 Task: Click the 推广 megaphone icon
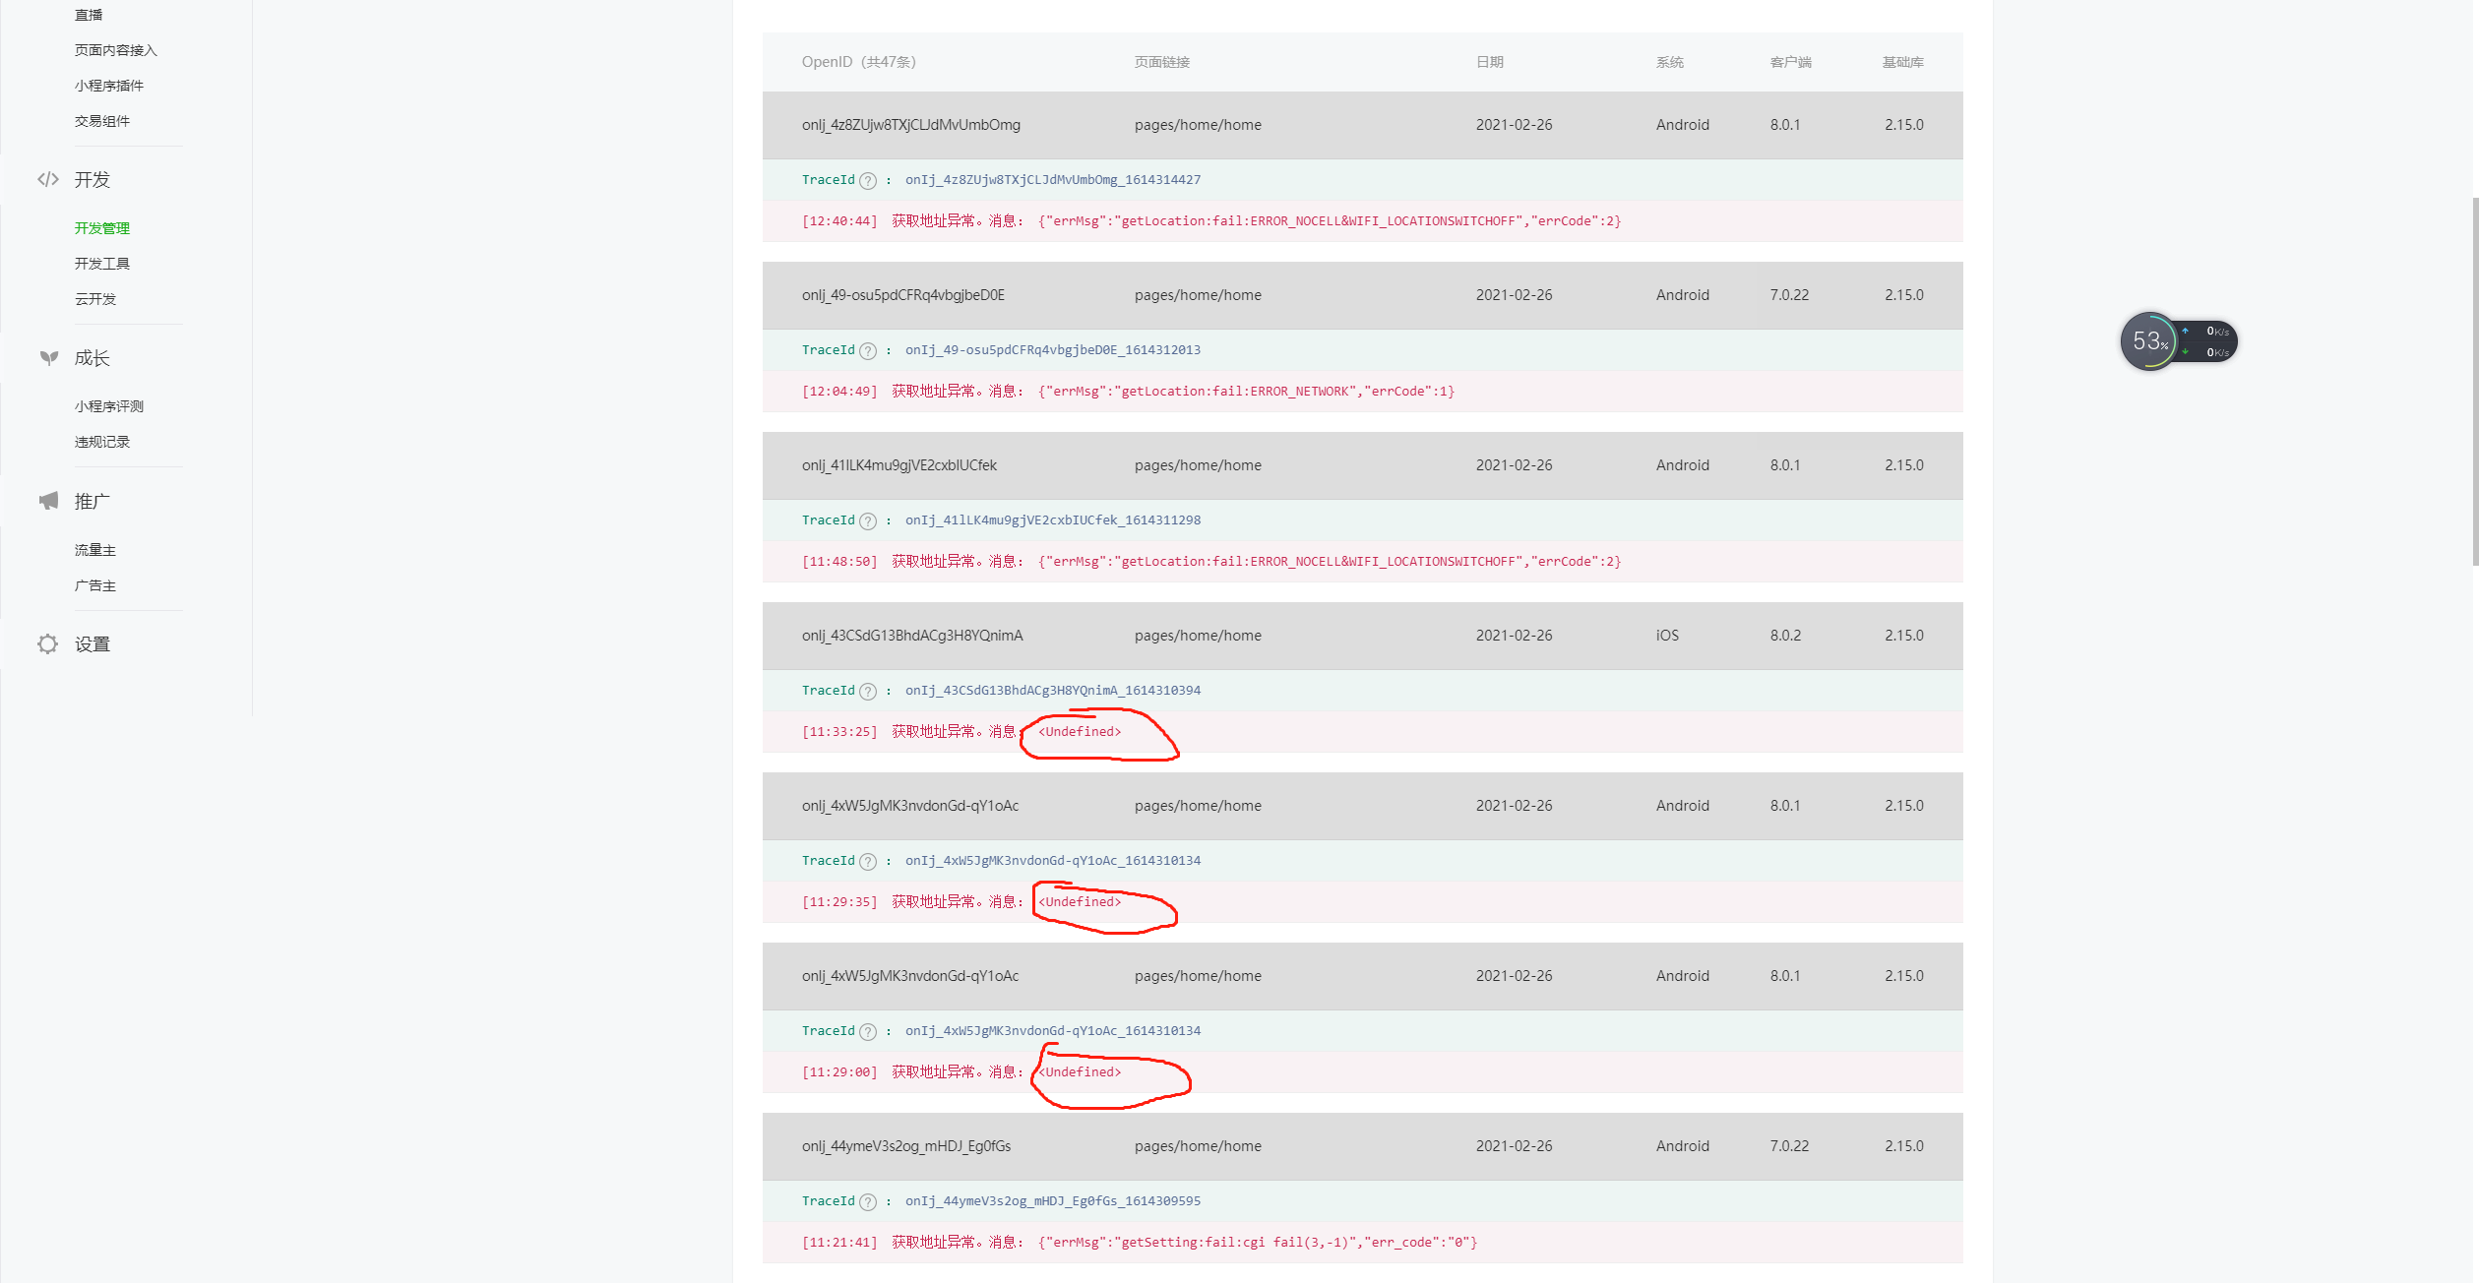48,501
